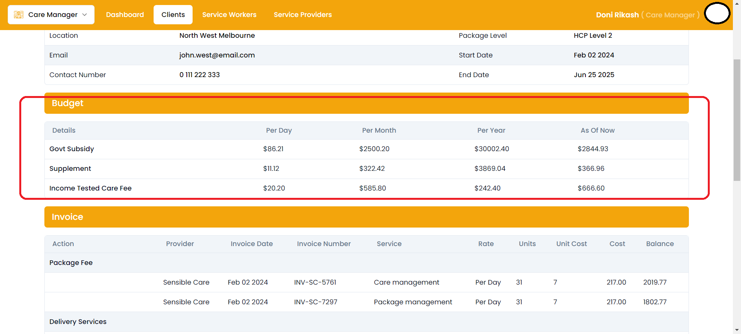Click the Delivery Services group row

78,322
